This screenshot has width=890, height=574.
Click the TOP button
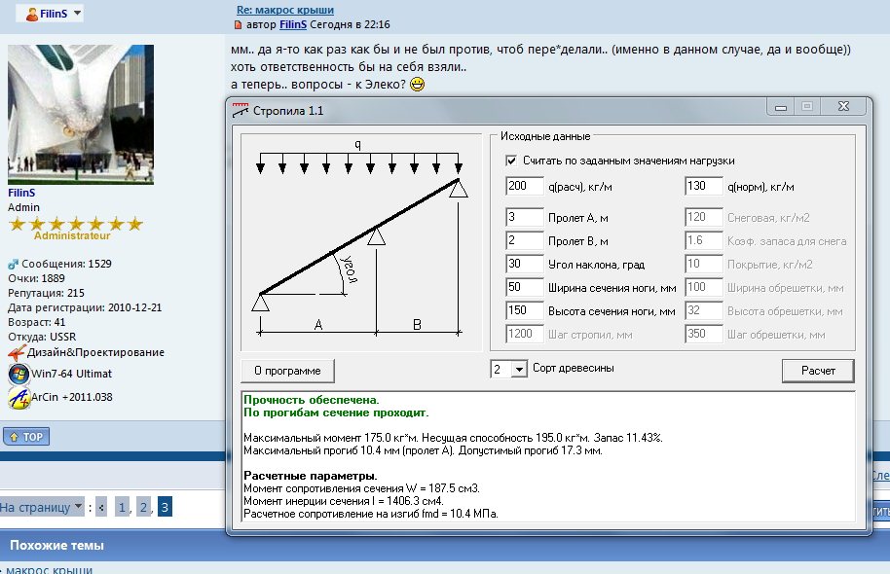pos(26,437)
